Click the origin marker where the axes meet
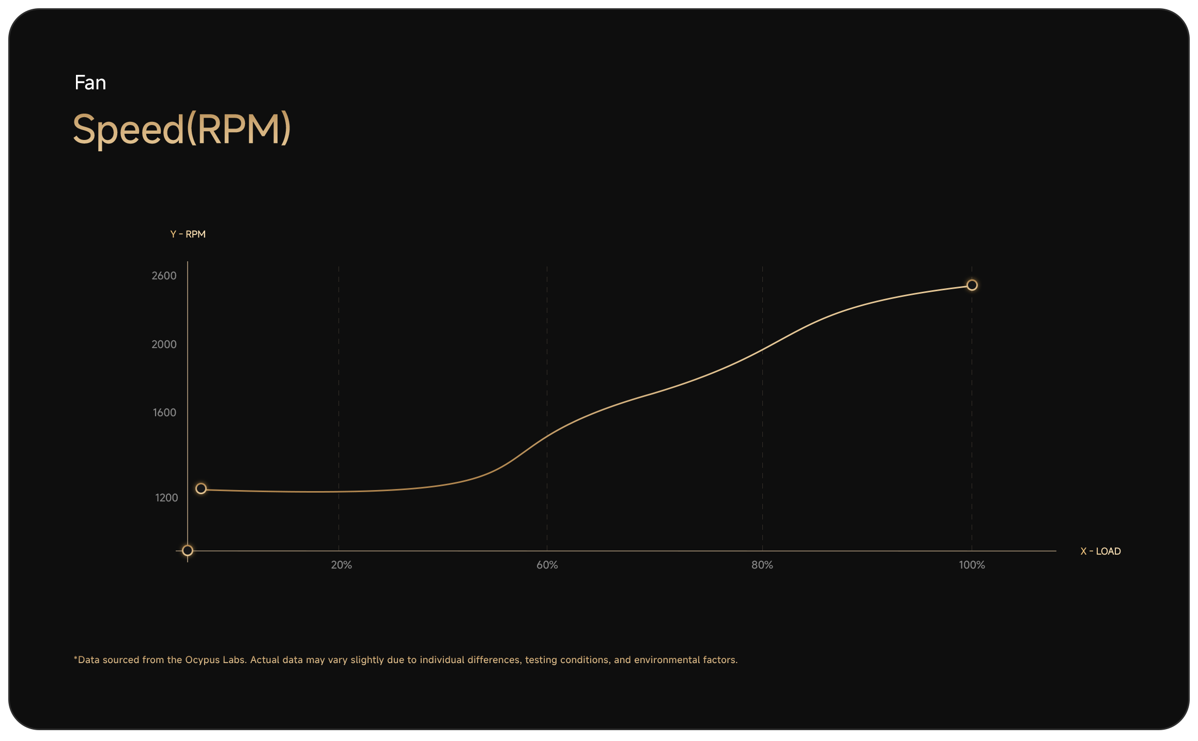Image resolution: width=1198 pixels, height=741 pixels. tap(188, 550)
